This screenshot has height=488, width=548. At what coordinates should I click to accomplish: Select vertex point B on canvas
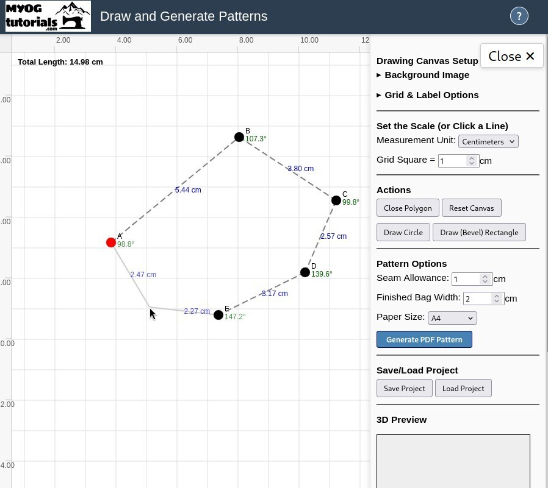pyautogui.click(x=239, y=137)
